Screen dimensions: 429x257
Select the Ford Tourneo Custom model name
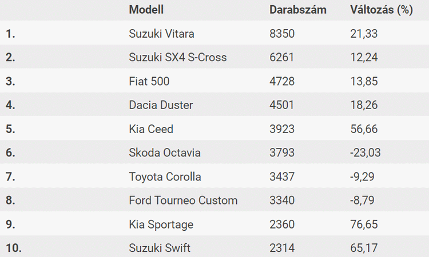point(183,200)
